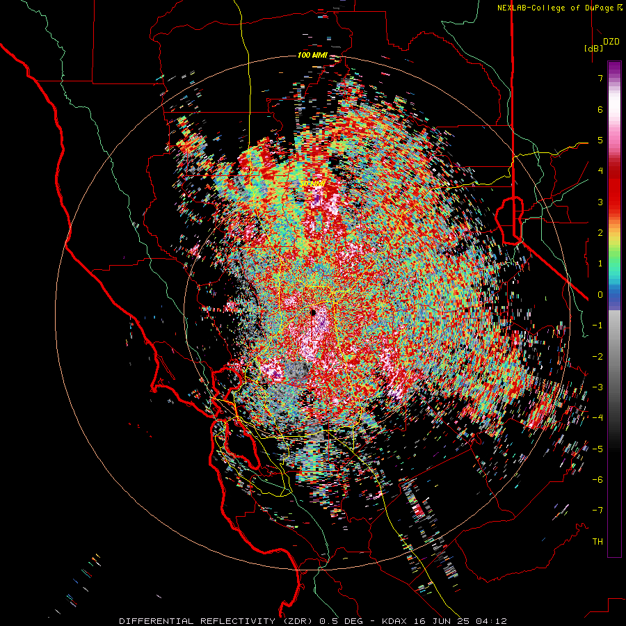Image resolution: width=626 pixels, height=626 pixels.
Task: Click the TH legend label
Action: pyautogui.click(x=597, y=541)
